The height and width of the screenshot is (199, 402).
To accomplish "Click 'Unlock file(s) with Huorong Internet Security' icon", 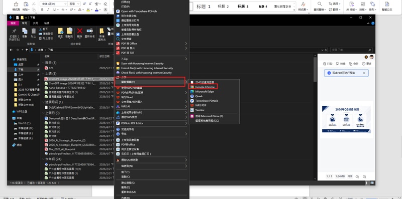I will point(118,68).
